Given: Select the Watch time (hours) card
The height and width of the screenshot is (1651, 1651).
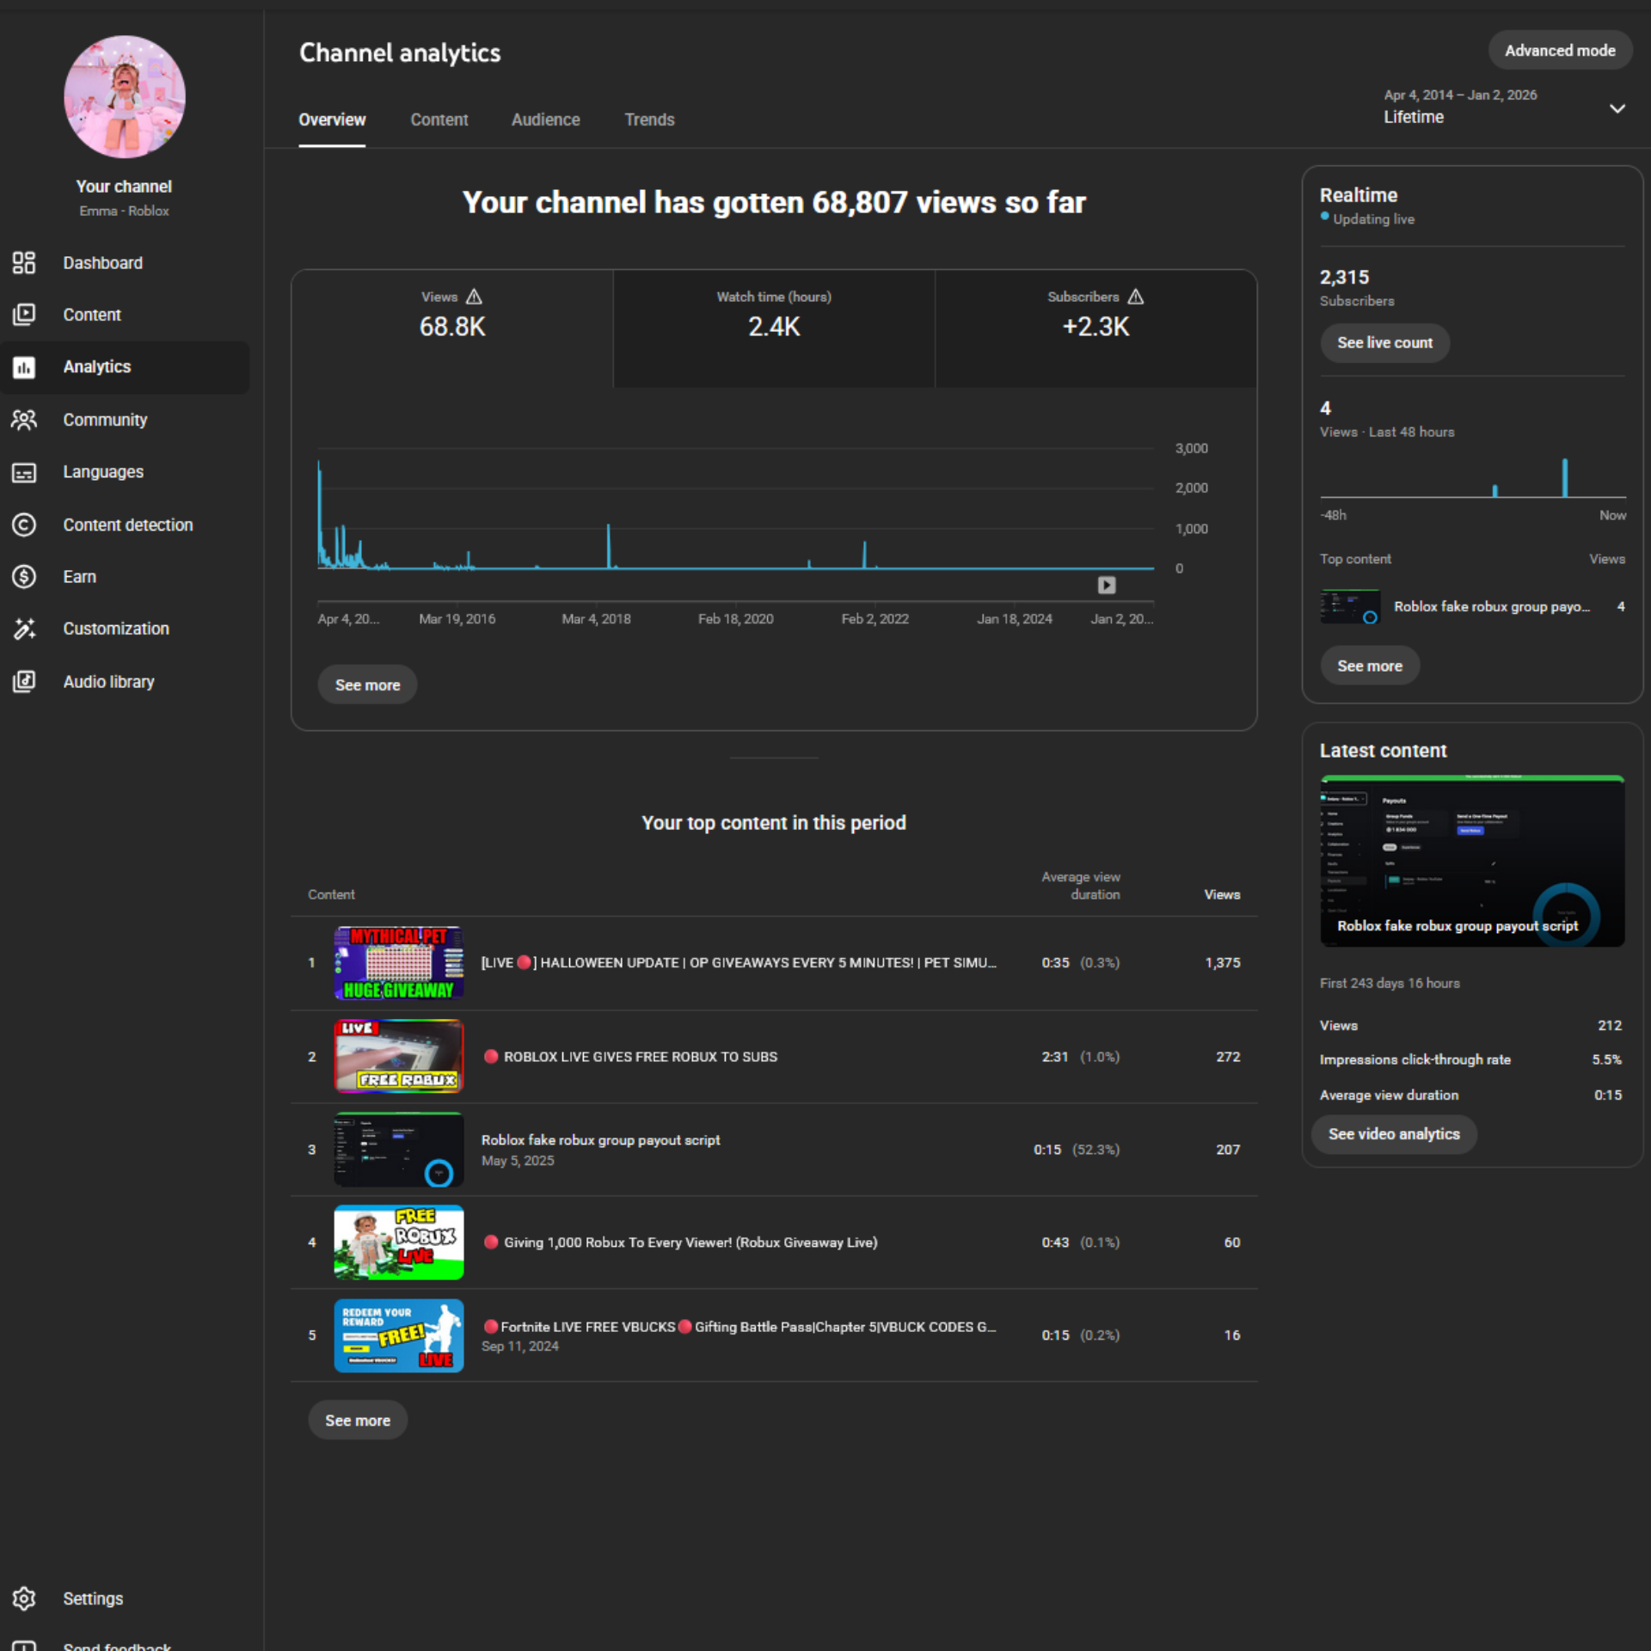Looking at the screenshot, I should [774, 328].
